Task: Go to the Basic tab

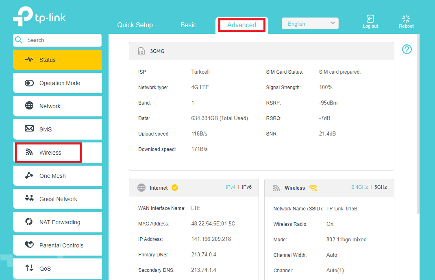Action: (x=188, y=25)
